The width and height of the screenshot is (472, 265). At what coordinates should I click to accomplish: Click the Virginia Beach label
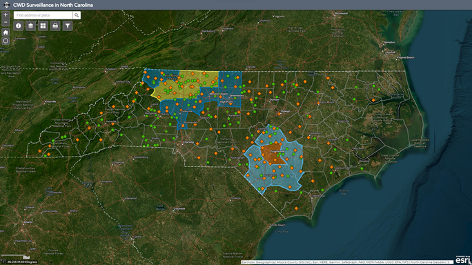406,57
